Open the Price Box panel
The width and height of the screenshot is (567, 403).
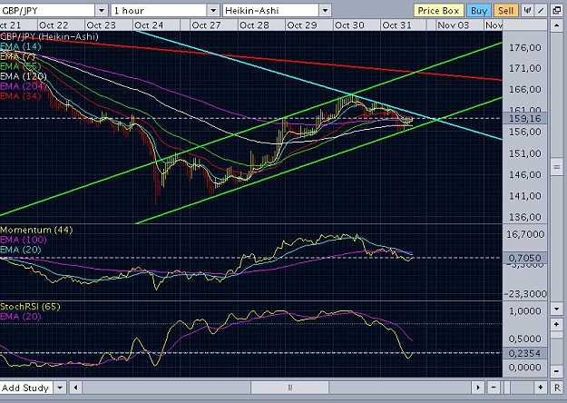(x=438, y=11)
